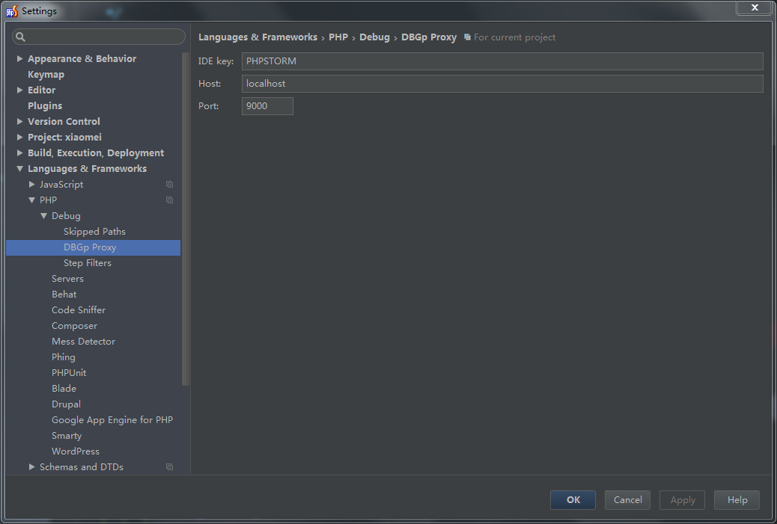Viewport: 777px width, 524px height.
Task: Click the 'PHP' breadcrumb text
Action: (x=338, y=37)
